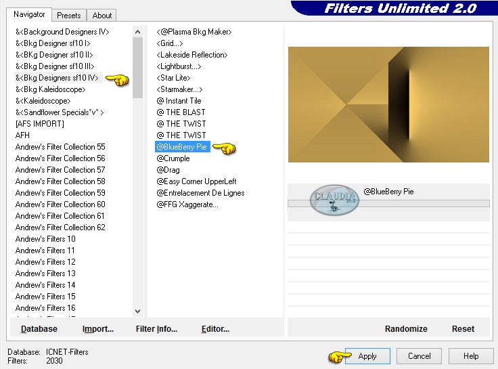The height and width of the screenshot is (369, 498).
Task: Select AFH category
Action: 22,135
